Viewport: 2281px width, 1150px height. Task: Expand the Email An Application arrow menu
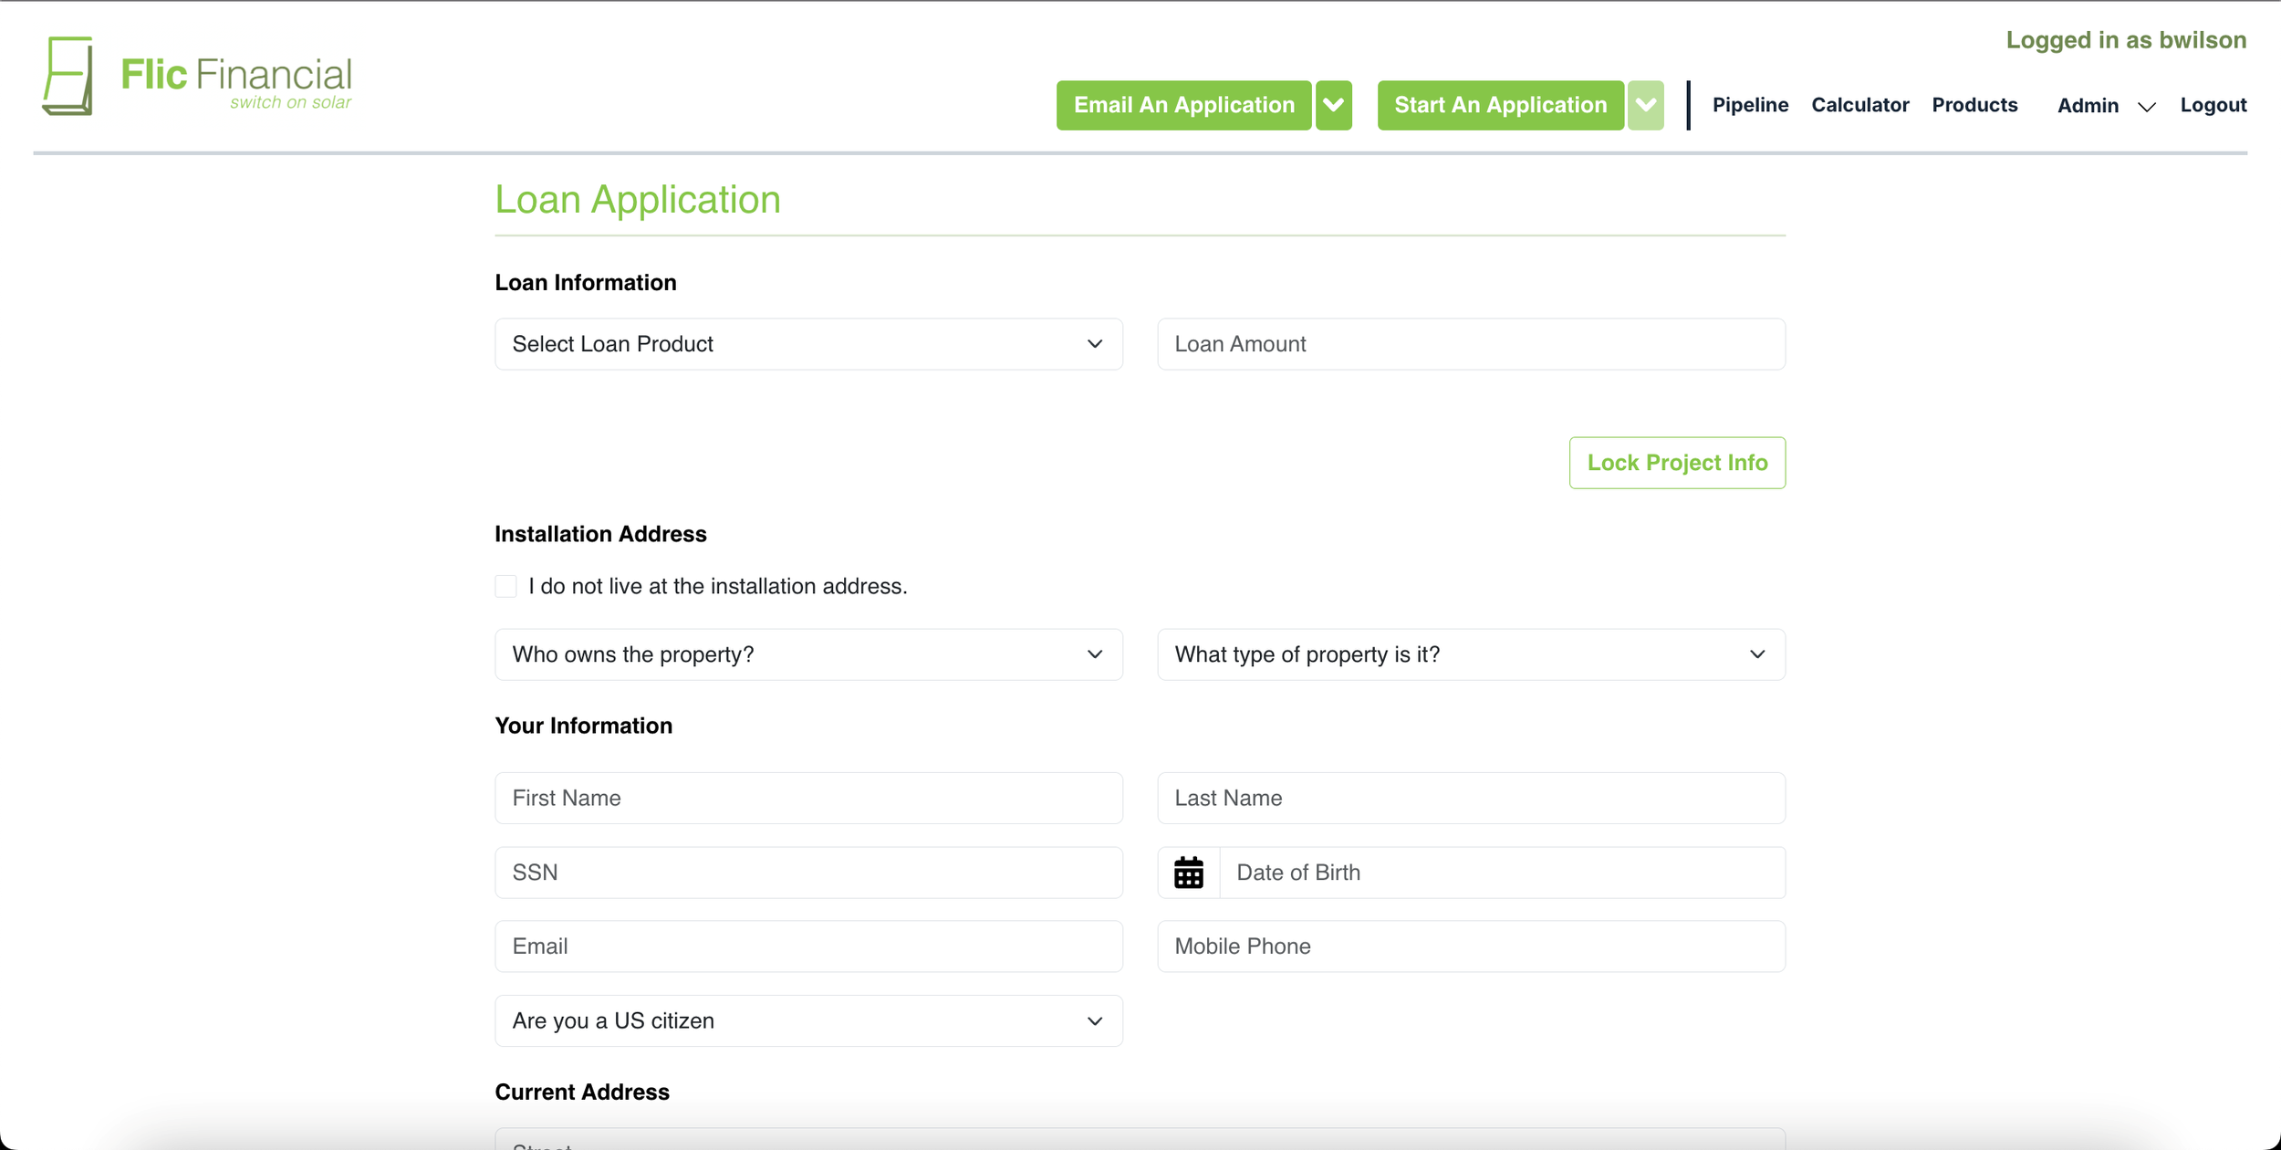click(1333, 106)
